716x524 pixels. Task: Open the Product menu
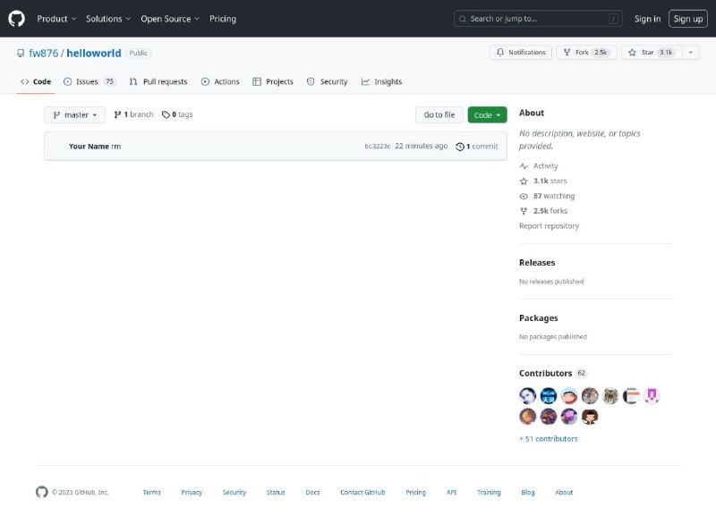56,19
